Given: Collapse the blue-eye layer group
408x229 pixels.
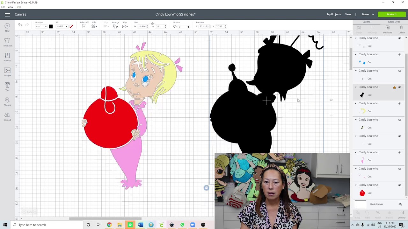Looking at the screenshot, I should click(x=356, y=54).
